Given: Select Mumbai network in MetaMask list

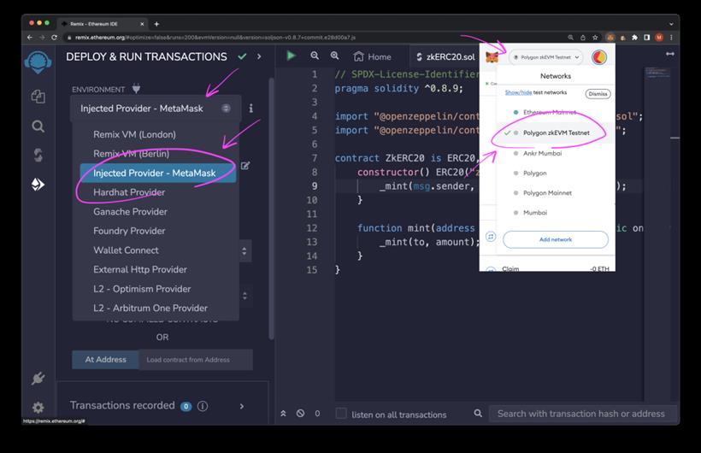Looking at the screenshot, I should pos(556,213).
